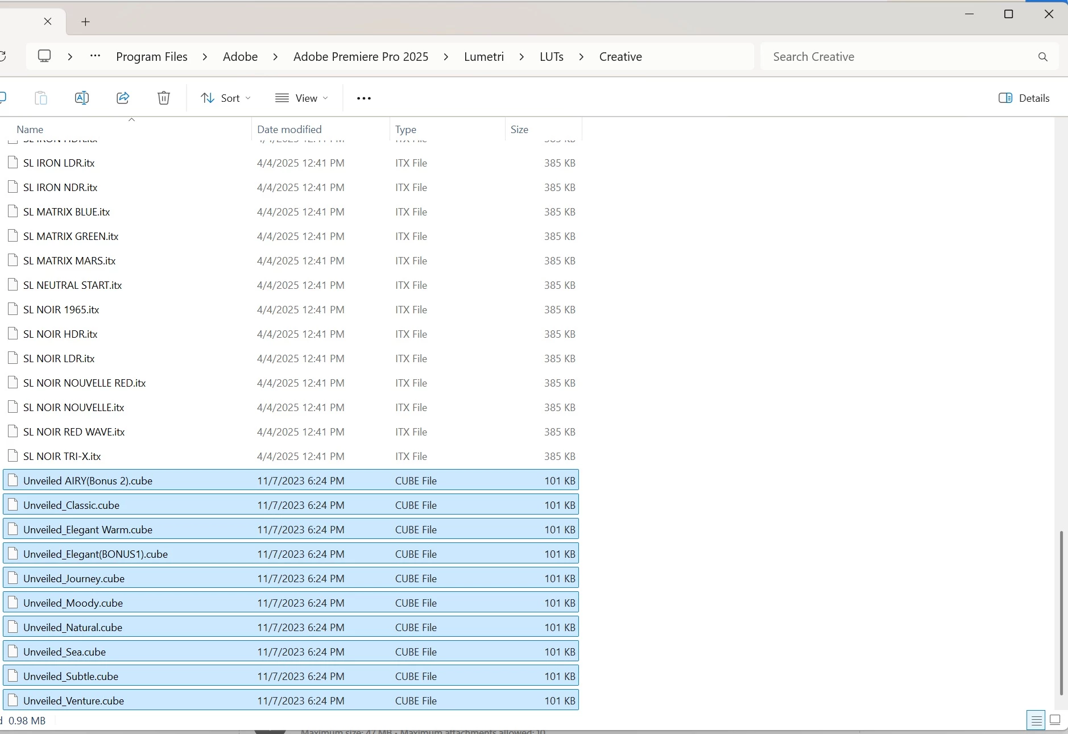Select Unveiled AIRY(Bonus 2).cube file
Viewport: 1068px width, 734px height.
coord(291,480)
